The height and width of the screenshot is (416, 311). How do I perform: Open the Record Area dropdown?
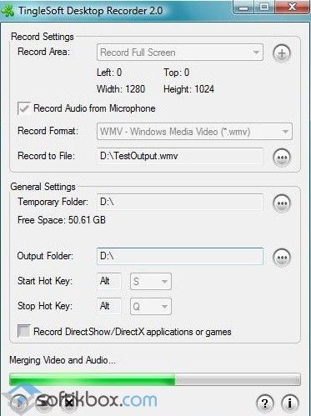(x=180, y=53)
